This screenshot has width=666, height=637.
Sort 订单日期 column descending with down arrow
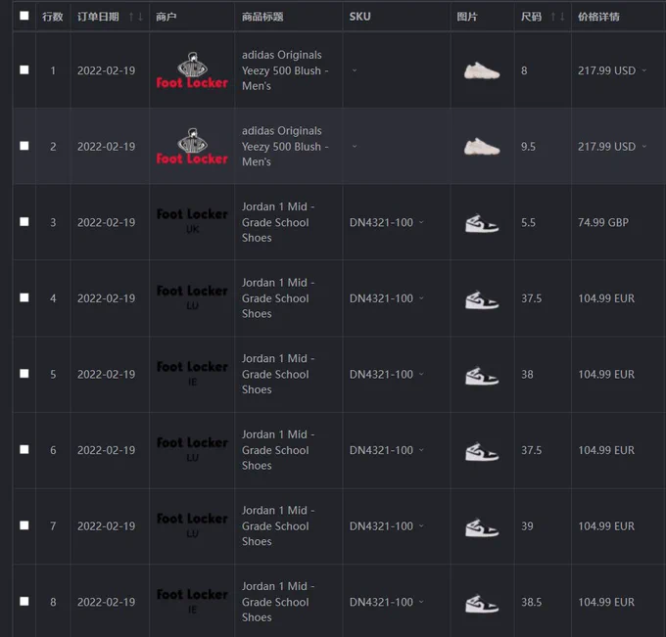pyautogui.click(x=140, y=17)
